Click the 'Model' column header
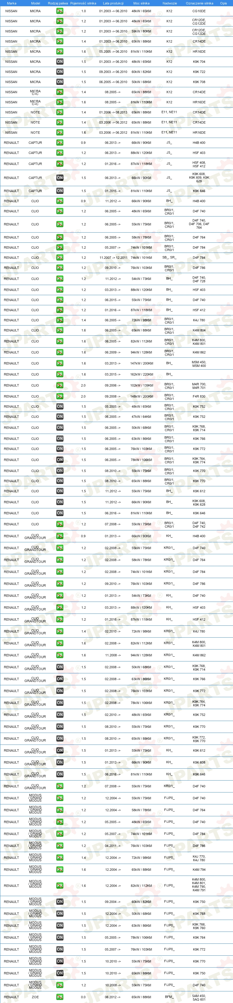This screenshot has height=1003, width=233. click(35, 3)
